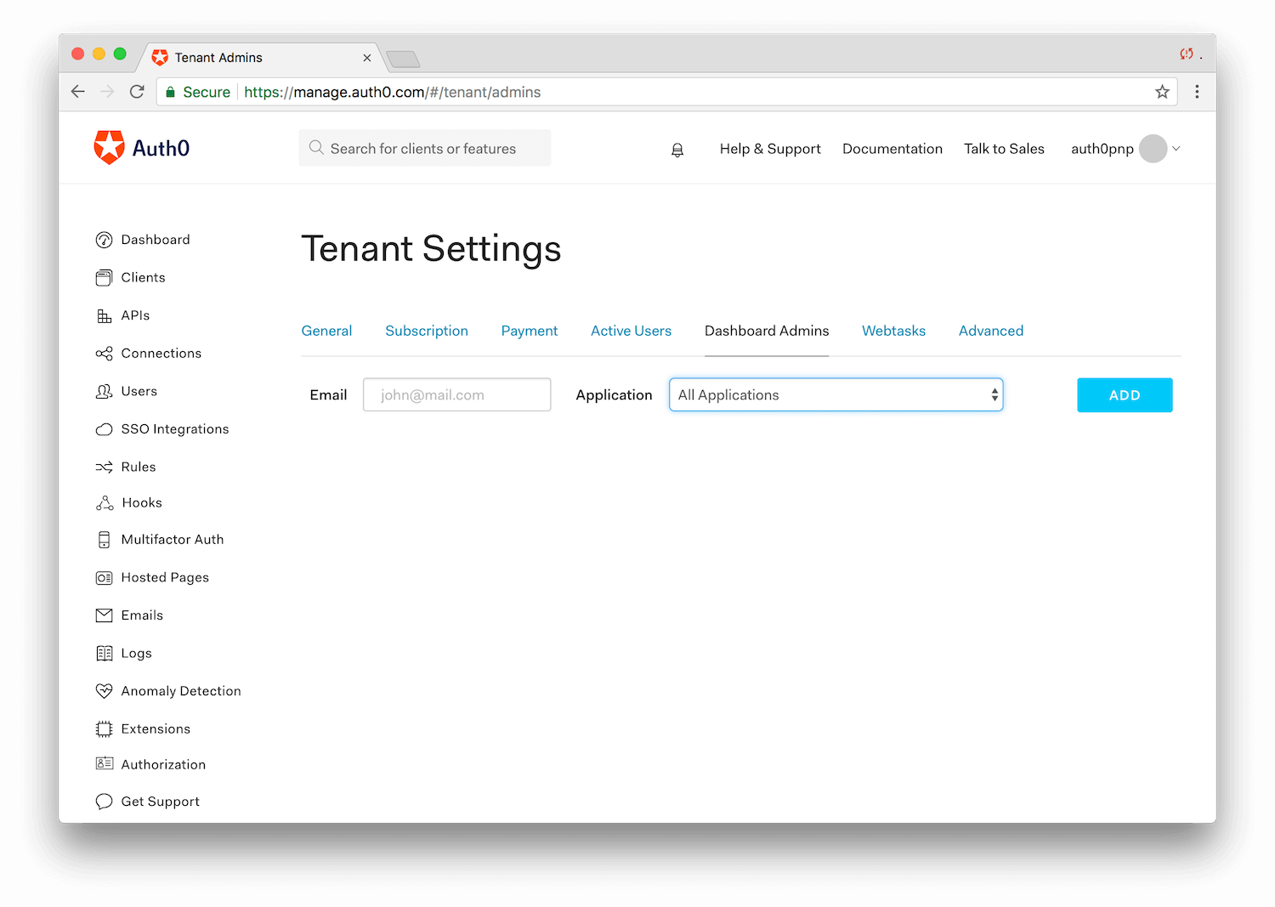Screen dimensions: 1275x907
Task: Go back with browser back arrow
Action: coord(78,92)
